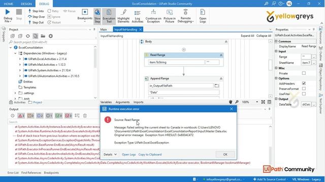
Task: Uncheck the AddHeaders checkbox
Action: tap(304, 83)
